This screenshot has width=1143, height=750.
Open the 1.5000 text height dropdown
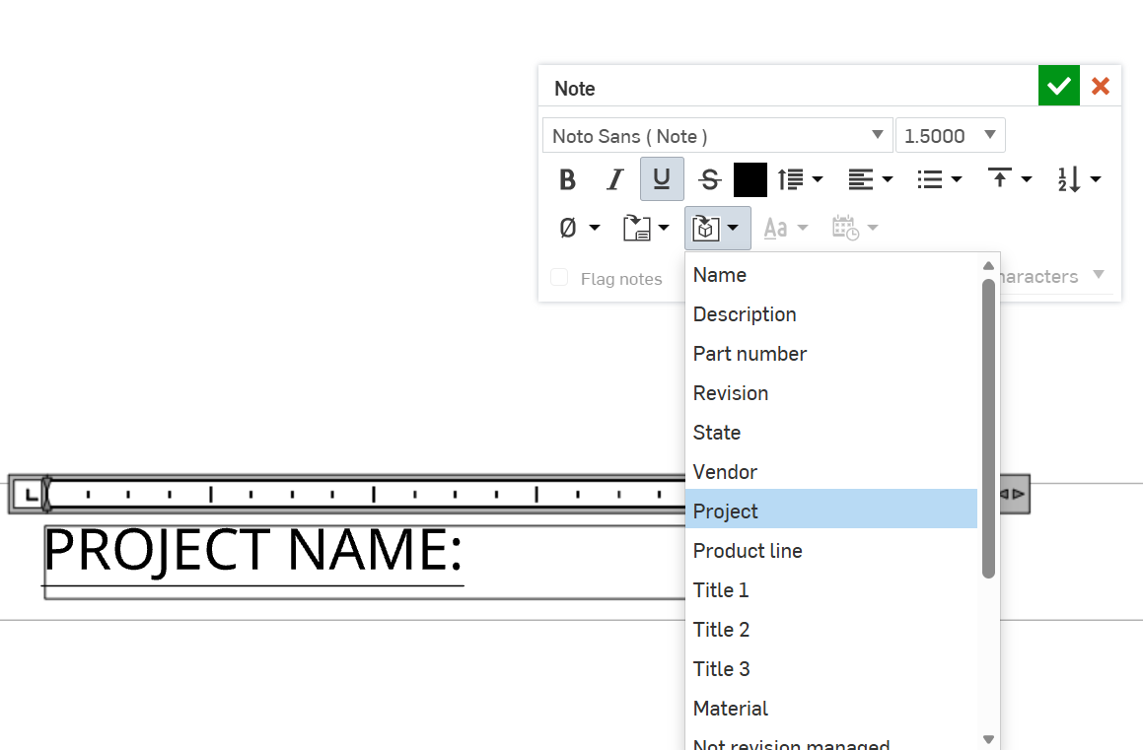pyautogui.click(x=950, y=135)
